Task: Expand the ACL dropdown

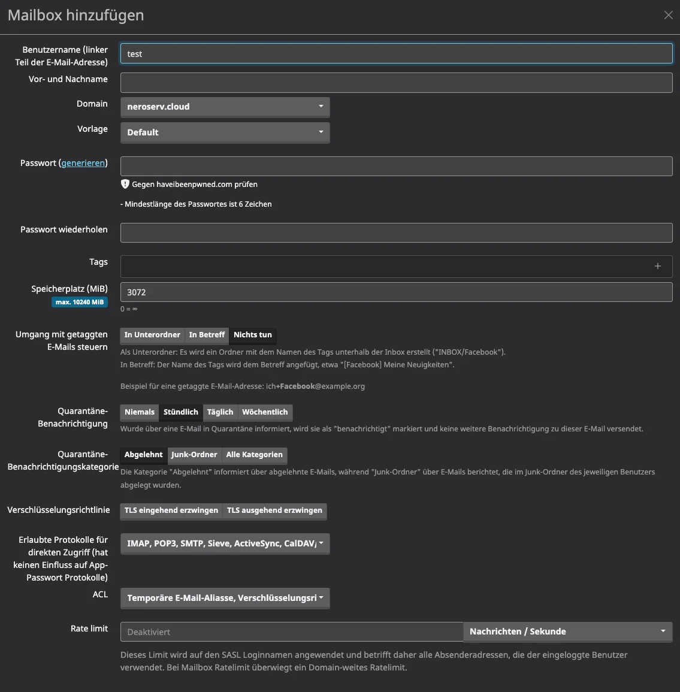Action: pos(225,599)
